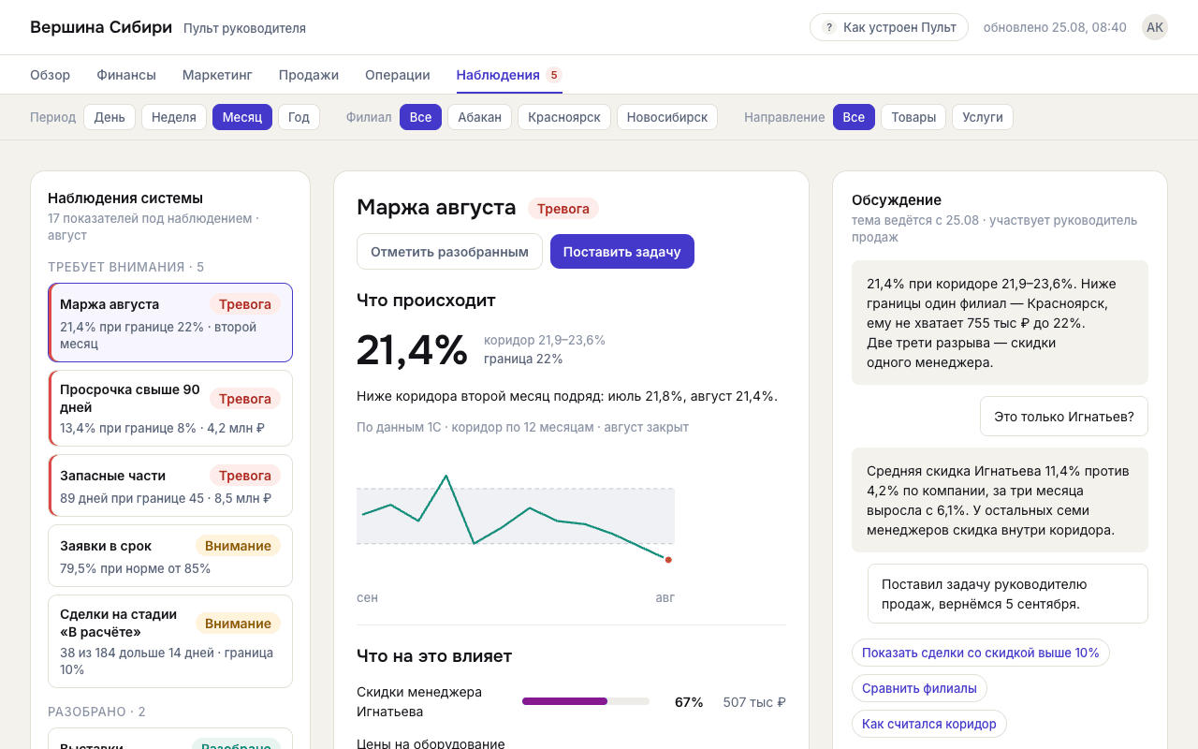Switch to the Финансы tab
Image resolution: width=1198 pixels, height=749 pixels.
pos(126,75)
